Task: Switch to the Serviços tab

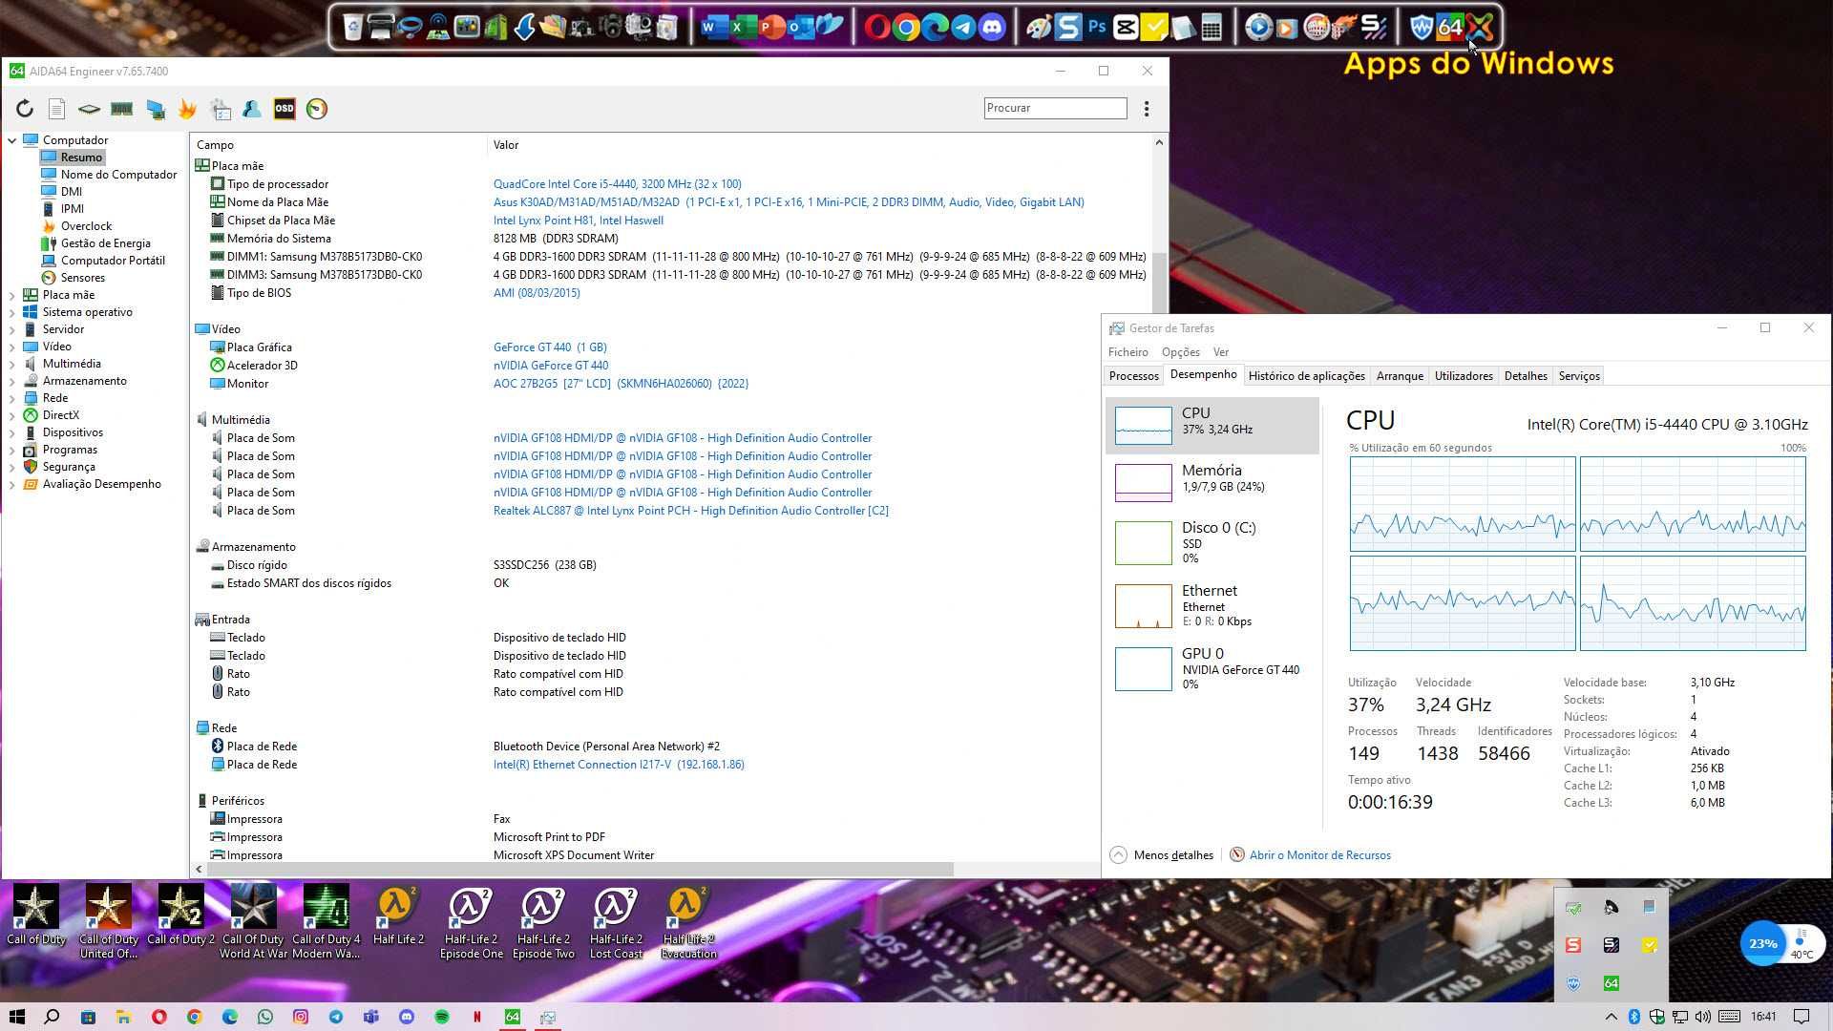Action: 1579,376
